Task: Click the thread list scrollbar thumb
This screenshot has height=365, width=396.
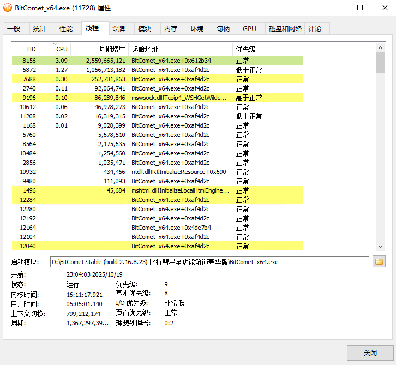Action: point(380,62)
